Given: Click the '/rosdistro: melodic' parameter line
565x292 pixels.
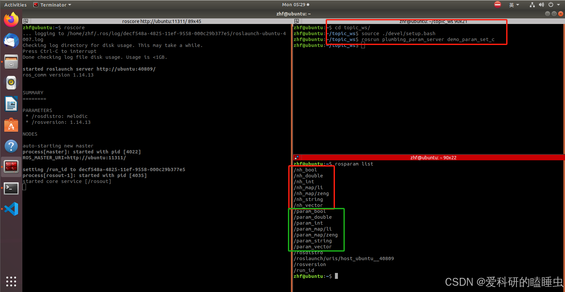Looking at the screenshot, I should tap(57, 116).
